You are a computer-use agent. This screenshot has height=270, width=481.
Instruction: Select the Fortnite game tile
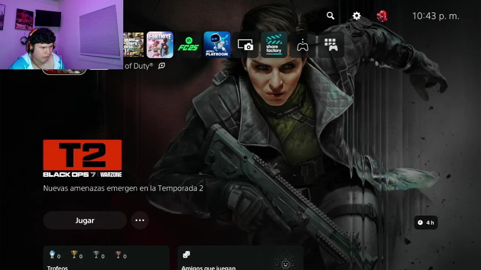coord(160,45)
